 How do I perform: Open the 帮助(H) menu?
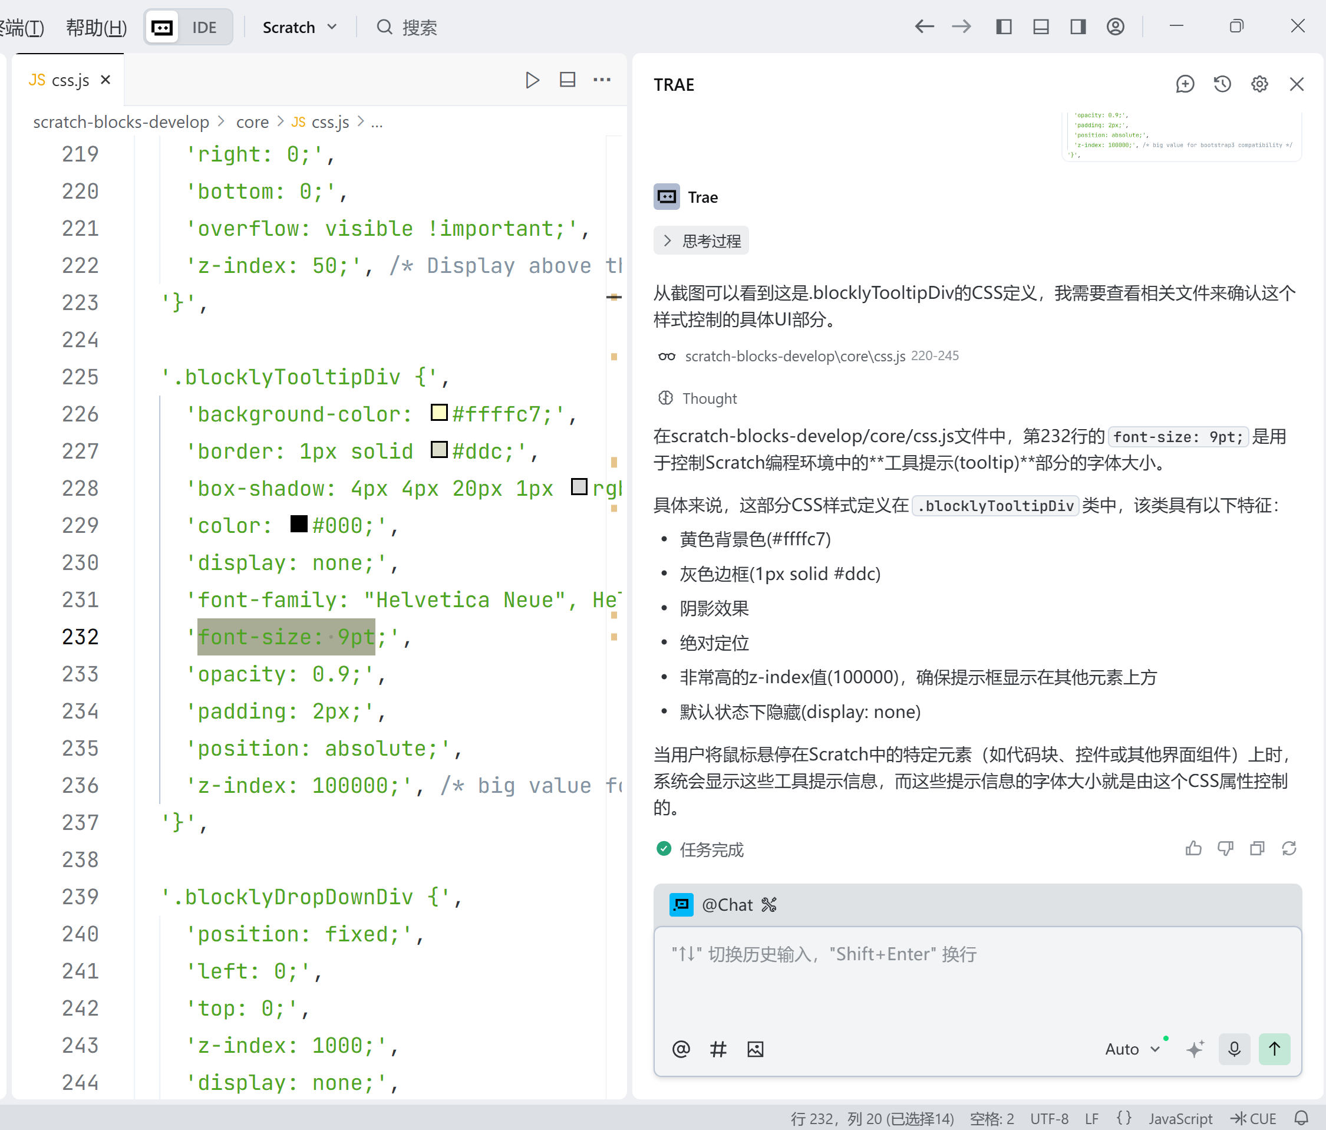(x=96, y=28)
